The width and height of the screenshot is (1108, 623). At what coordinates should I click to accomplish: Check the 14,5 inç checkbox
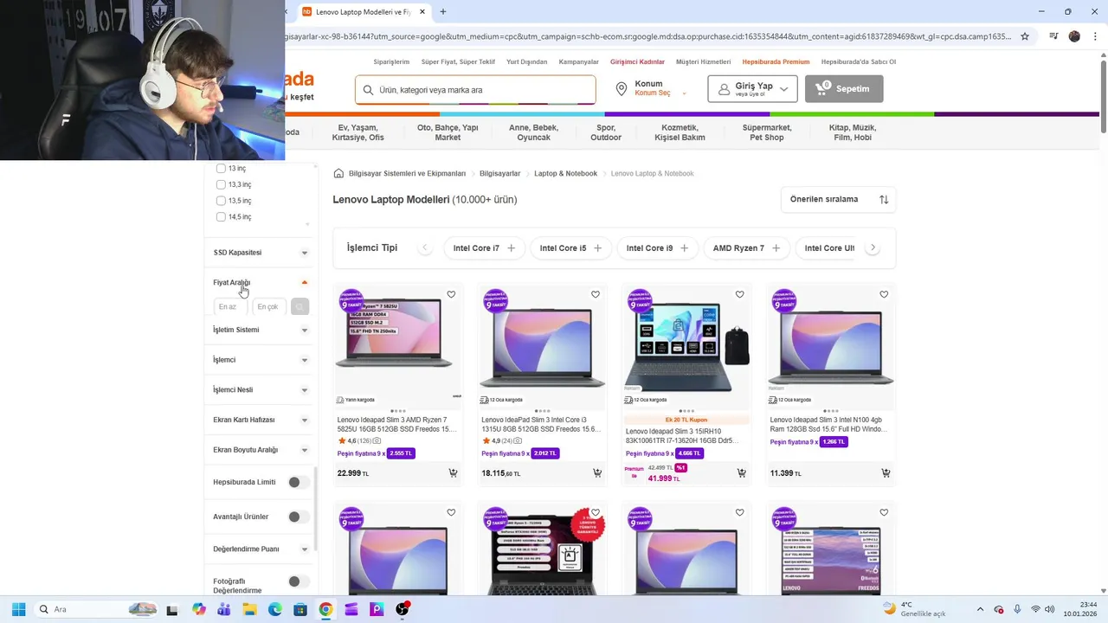tap(221, 216)
